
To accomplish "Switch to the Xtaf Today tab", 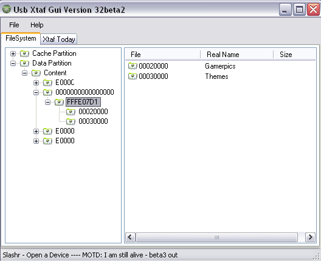I will click(59, 39).
